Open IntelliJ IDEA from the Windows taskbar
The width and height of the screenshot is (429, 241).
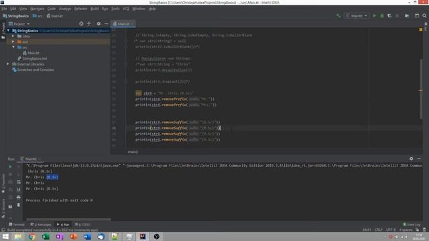pyautogui.click(x=143, y=236)
